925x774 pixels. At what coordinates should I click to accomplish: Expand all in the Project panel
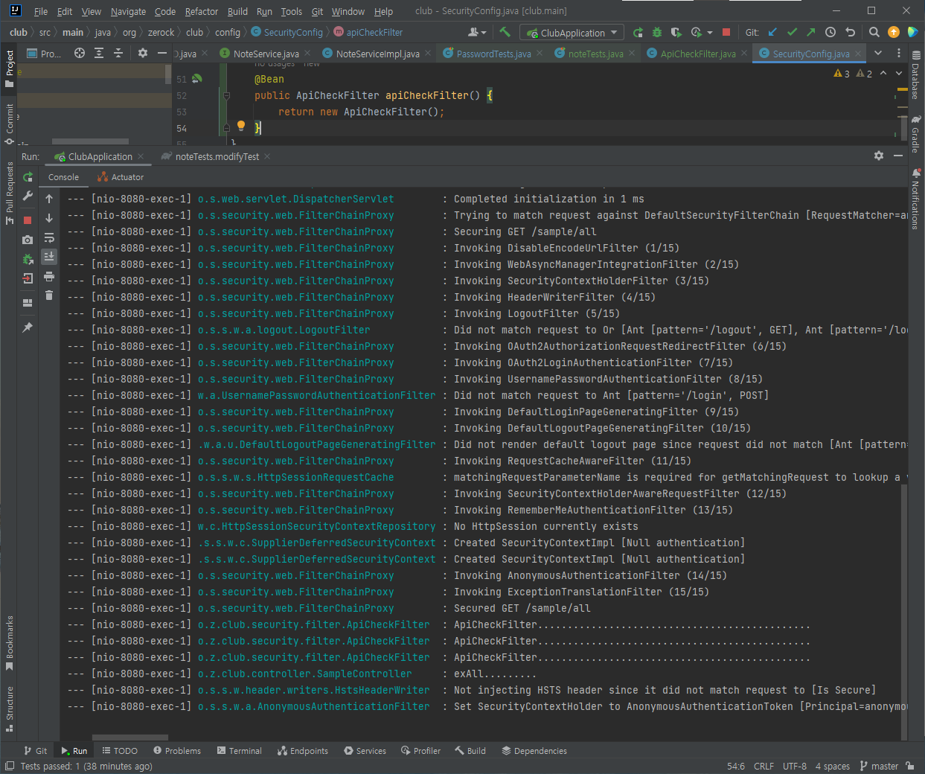pos(99,53)
